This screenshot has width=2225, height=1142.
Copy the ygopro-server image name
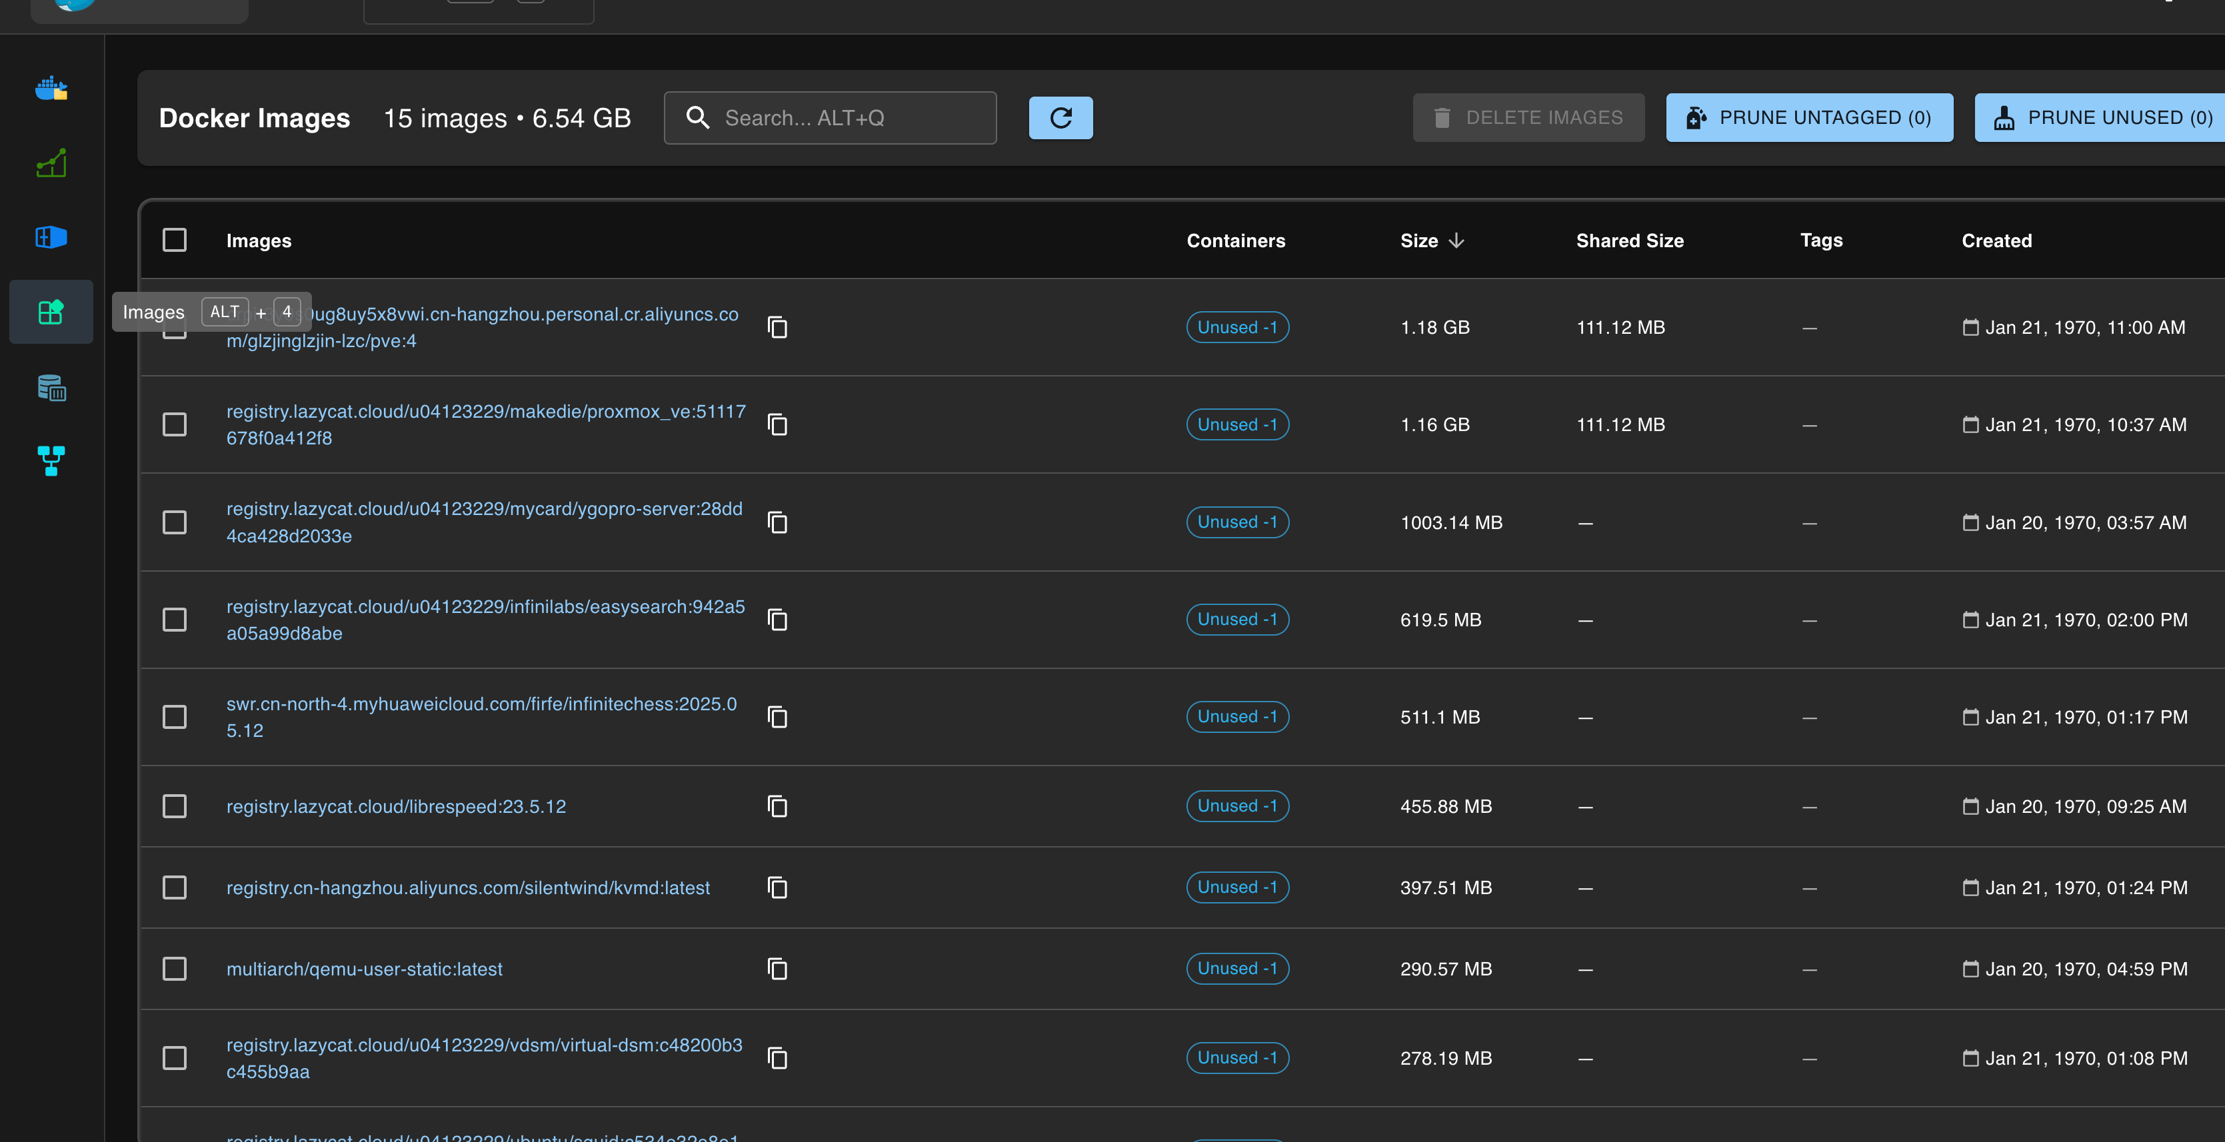pos(777,522)
